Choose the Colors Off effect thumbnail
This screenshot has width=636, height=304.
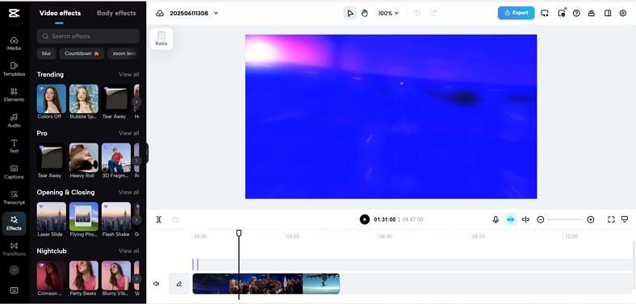[x=52, y=98]
